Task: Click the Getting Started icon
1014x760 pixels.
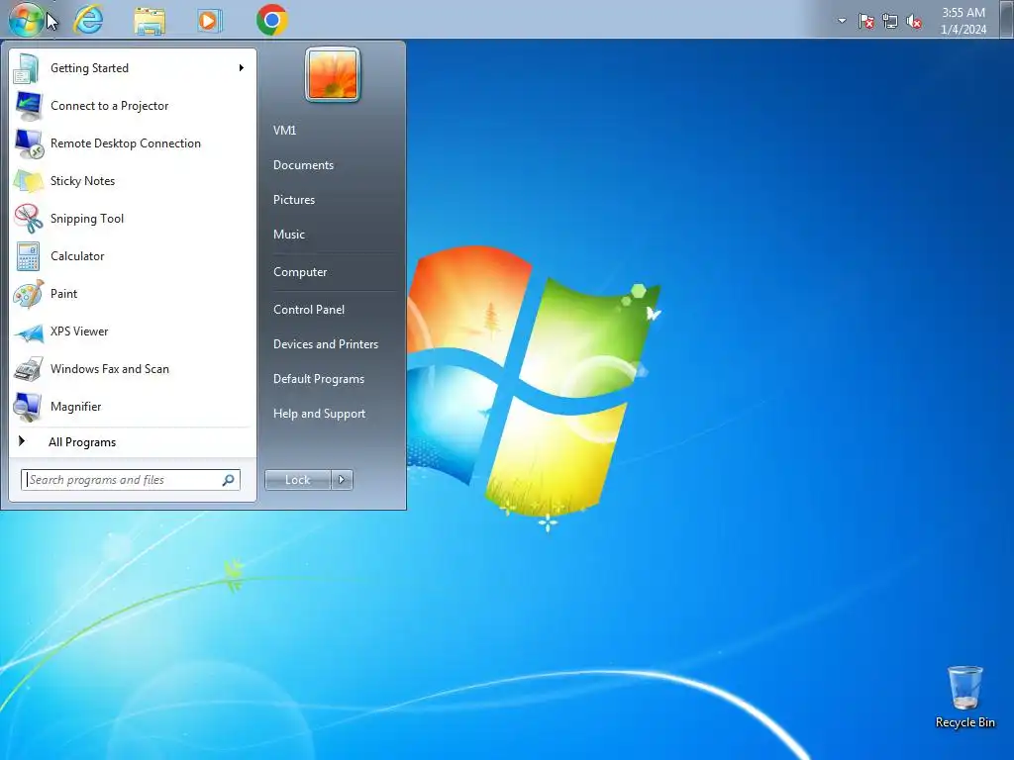Action: (27, 68)
